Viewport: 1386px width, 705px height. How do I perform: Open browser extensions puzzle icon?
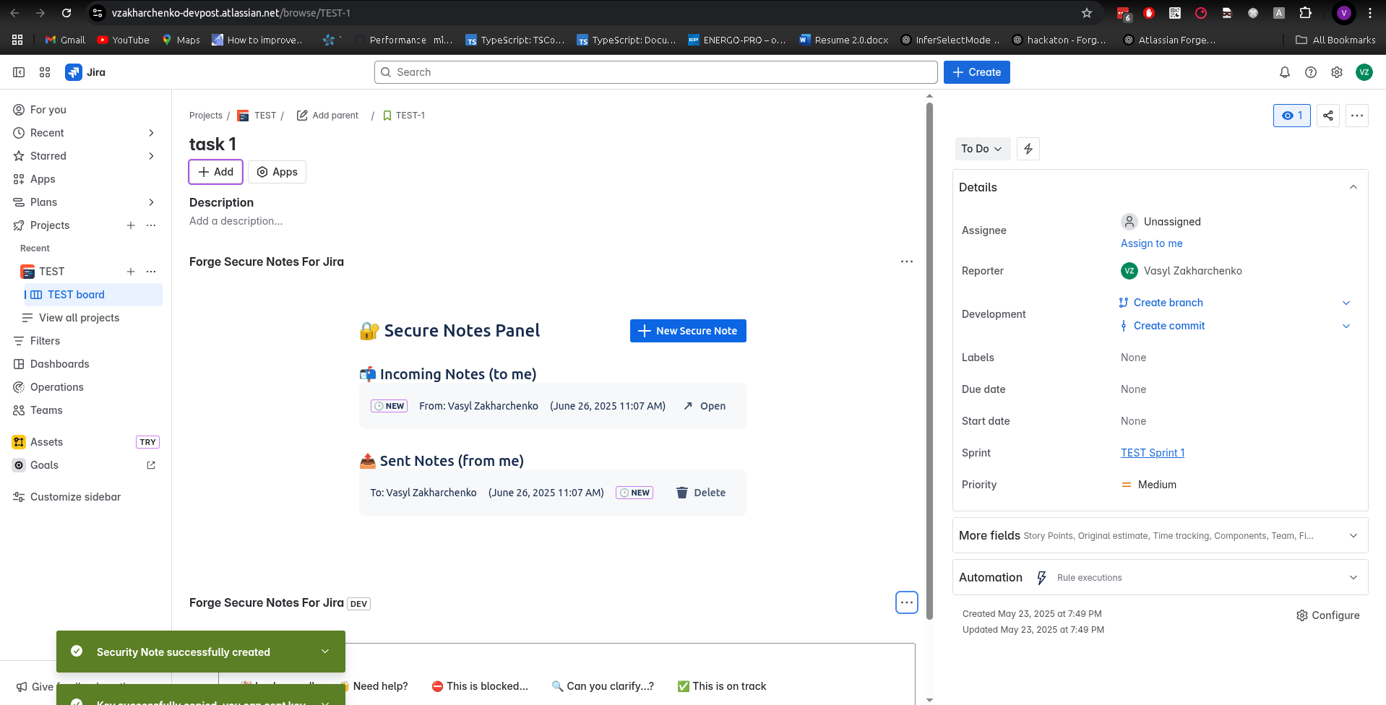point(1305,13)
